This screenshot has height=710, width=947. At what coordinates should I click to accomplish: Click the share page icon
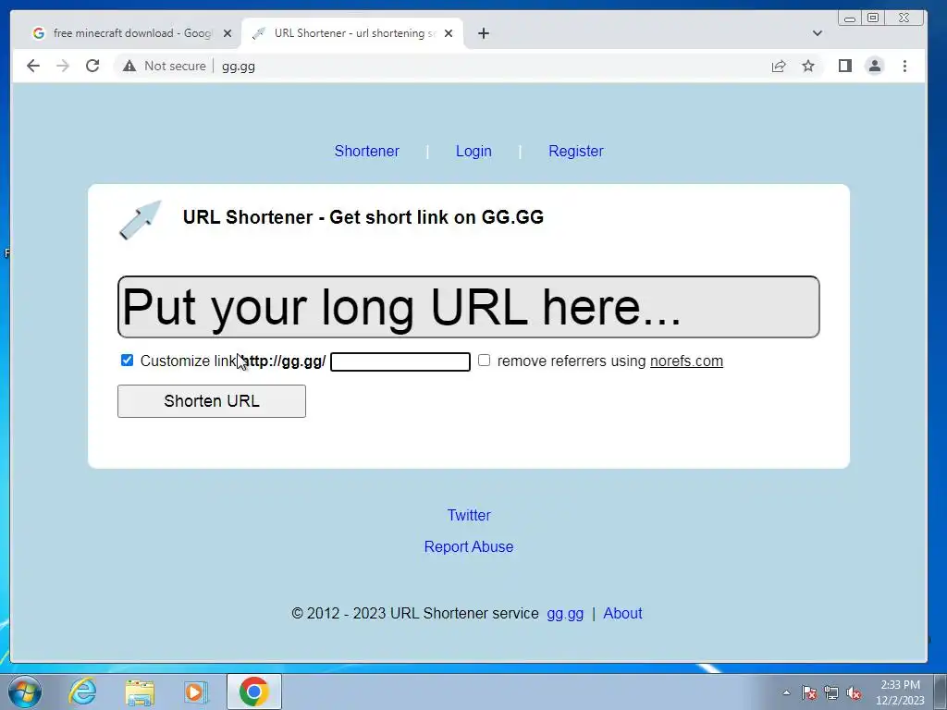[779, 66]
